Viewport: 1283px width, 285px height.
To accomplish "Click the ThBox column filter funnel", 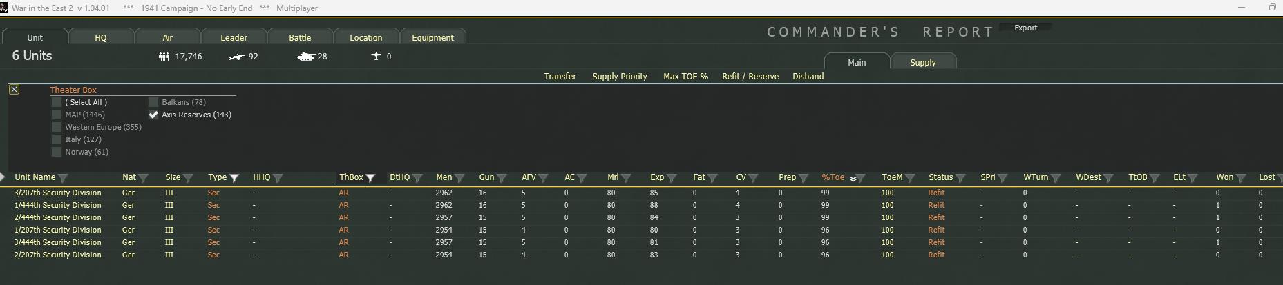I will click(x=370, y=178).
